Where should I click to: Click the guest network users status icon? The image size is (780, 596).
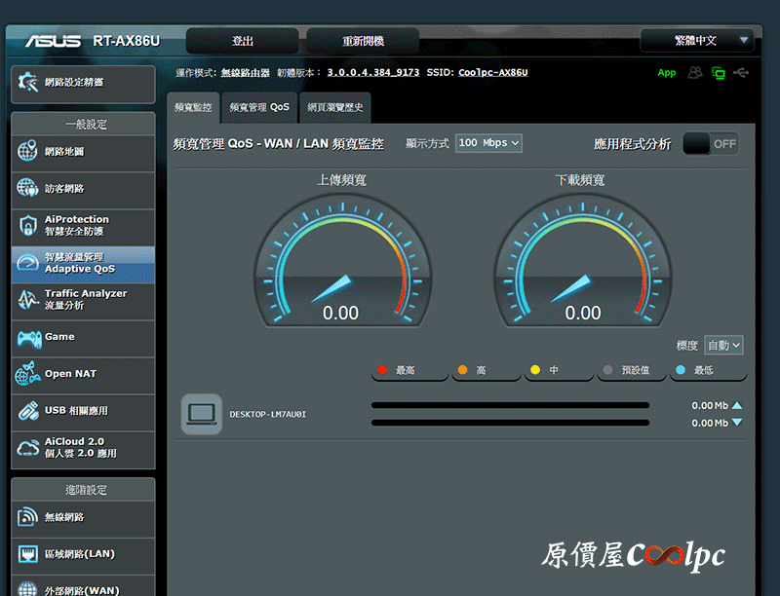[695, 73]
